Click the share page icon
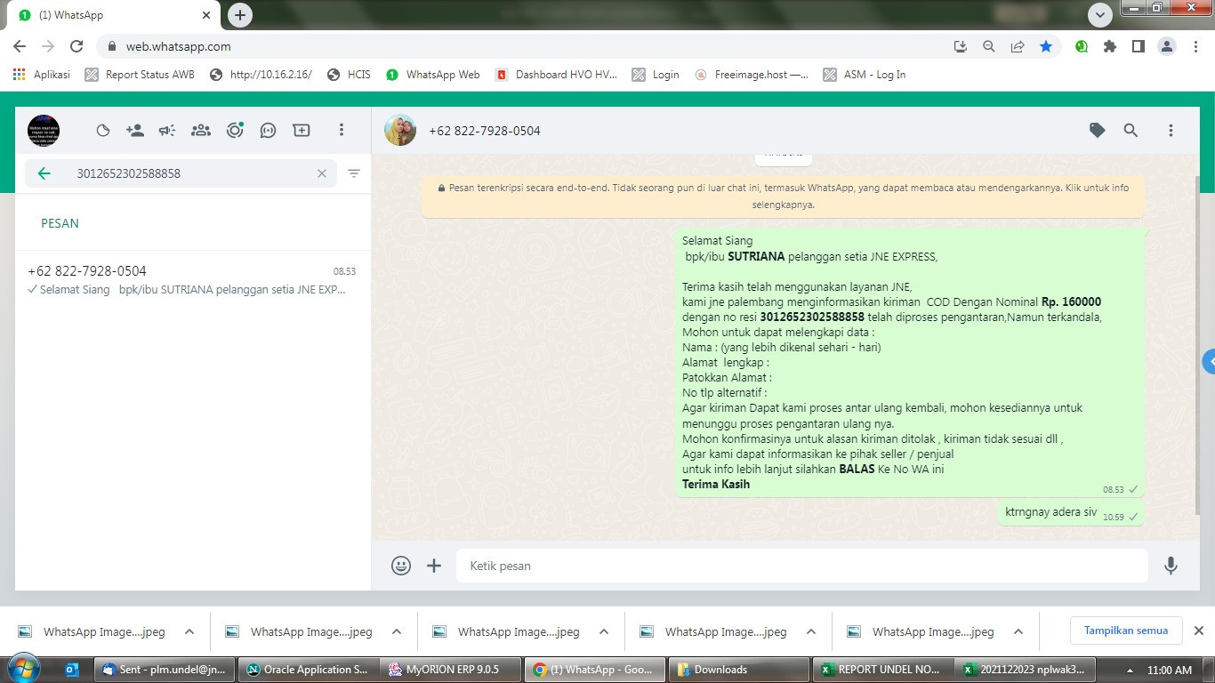This screenshot has width=1215, height=683. 1018,46
